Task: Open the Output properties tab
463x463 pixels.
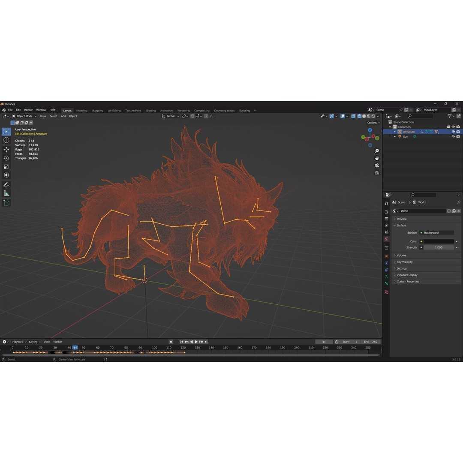Action: pos(386,219)
